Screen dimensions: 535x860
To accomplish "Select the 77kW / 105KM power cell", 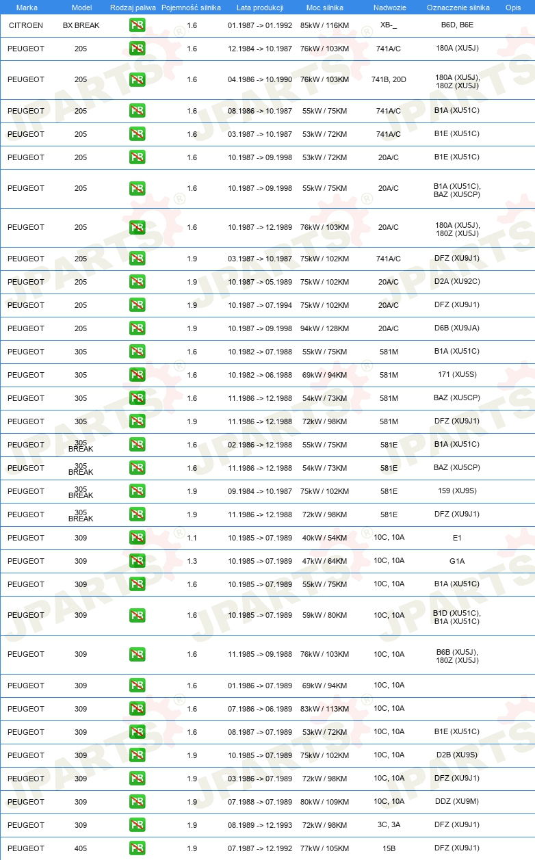I will pos(325,848).
